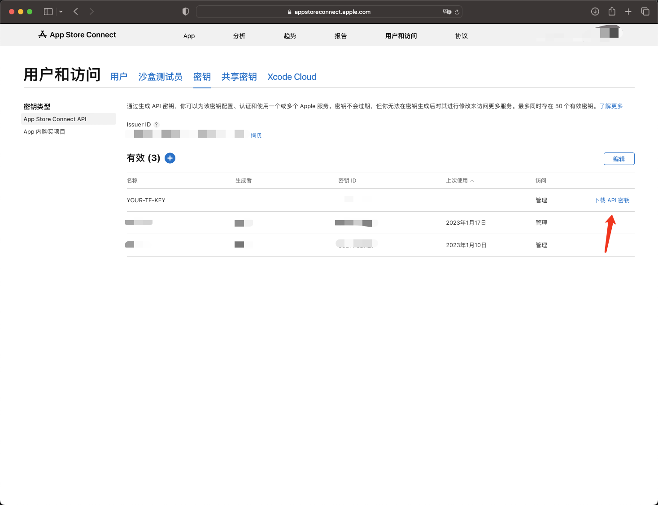
Task: Open the 报告 menu item
Action: click(341, 36)
